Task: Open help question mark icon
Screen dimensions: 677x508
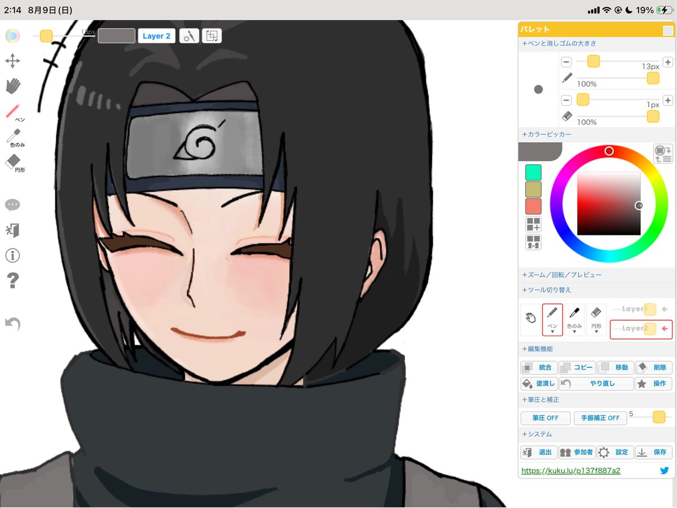Action: click(12, 281)
